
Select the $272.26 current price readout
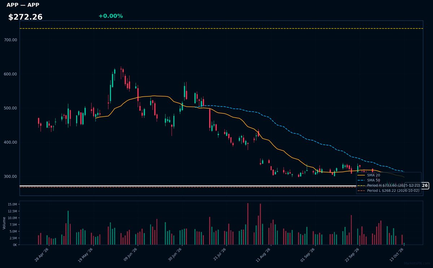tap(25, 17)
